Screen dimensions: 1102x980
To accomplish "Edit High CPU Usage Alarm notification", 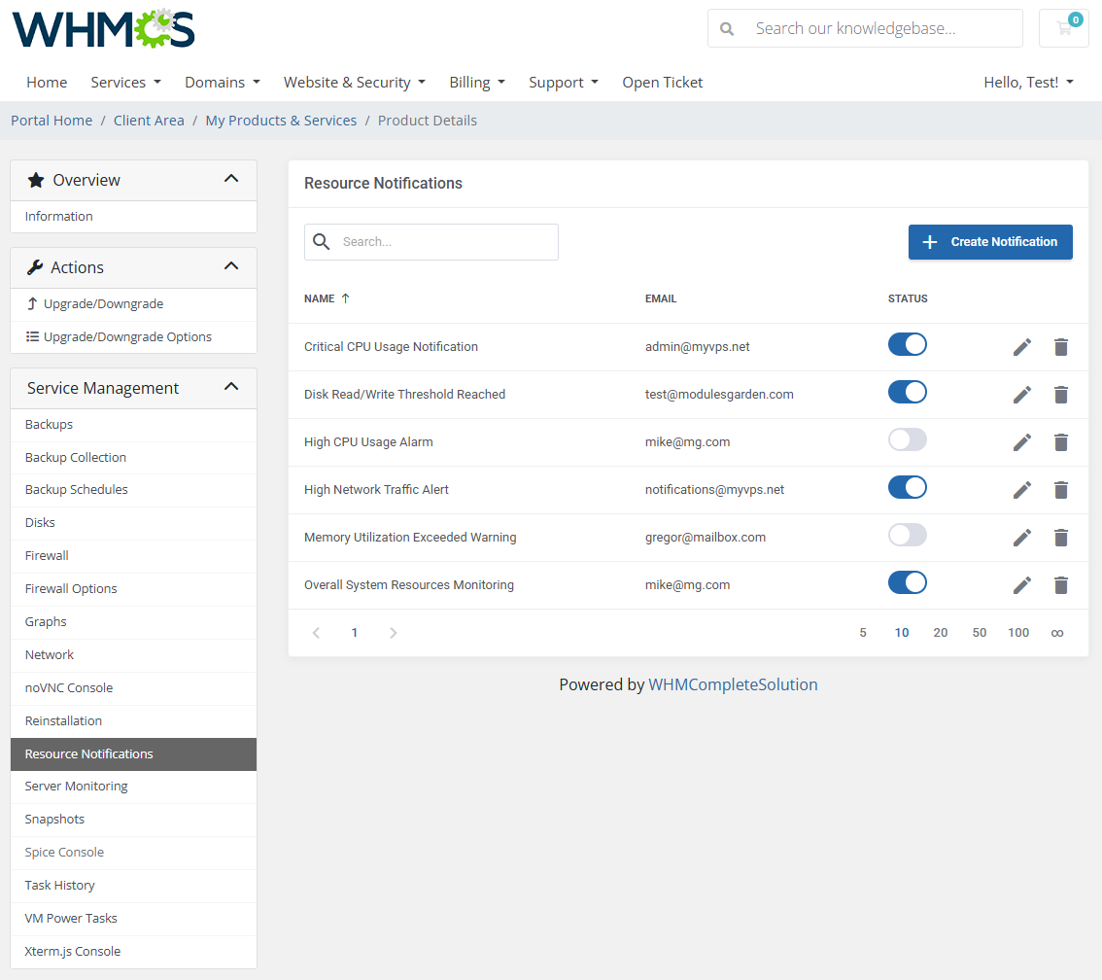I will coord(1022,442).
